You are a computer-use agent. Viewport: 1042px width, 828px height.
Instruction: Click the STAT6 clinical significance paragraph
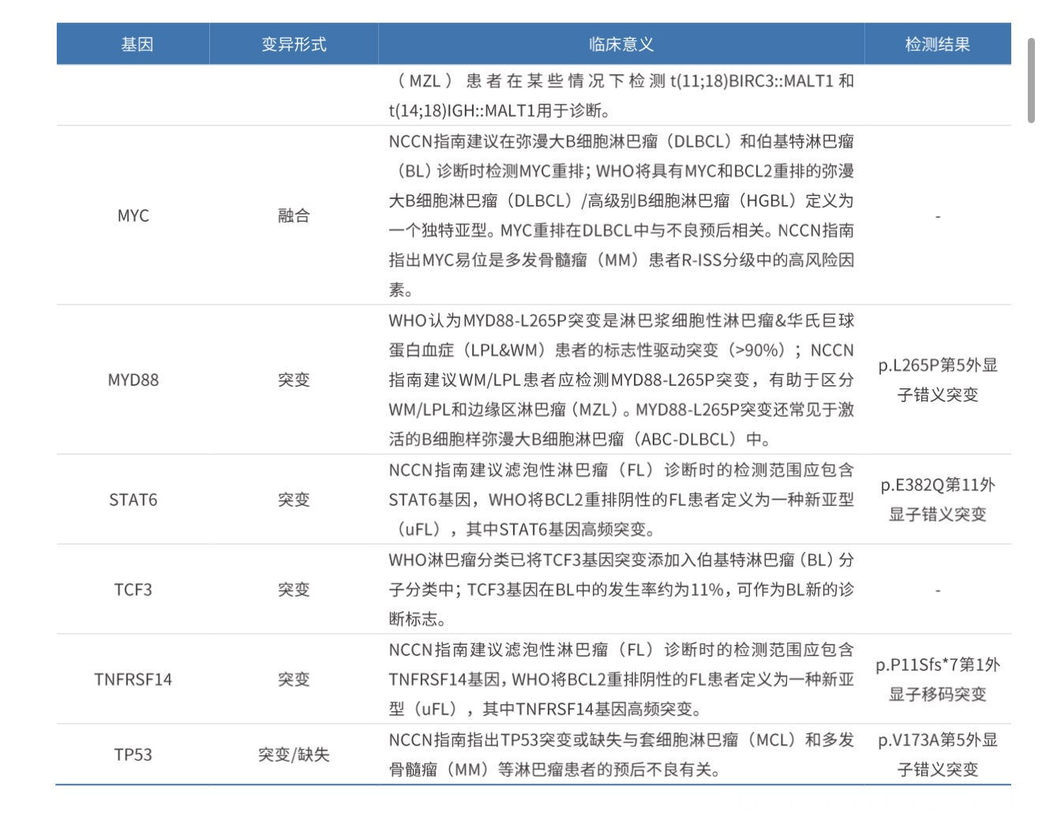(621, 500)
